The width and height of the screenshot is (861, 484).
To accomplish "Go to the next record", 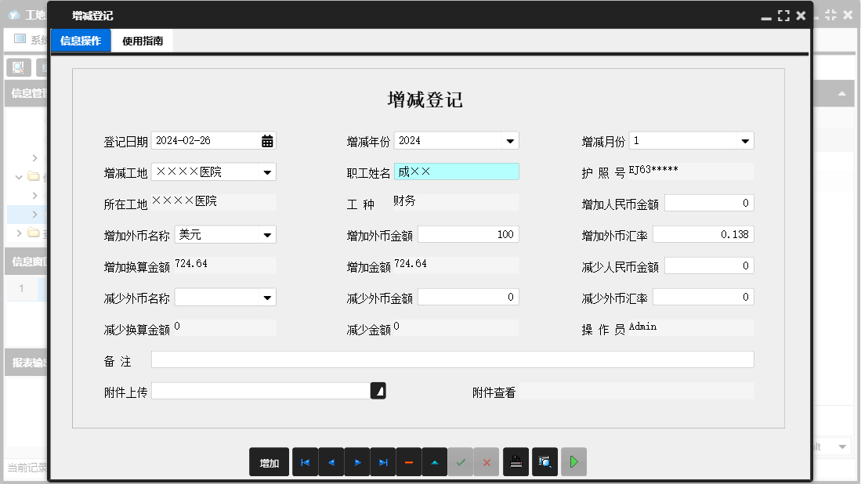I will pyautogui.click(x=356, y=462).
